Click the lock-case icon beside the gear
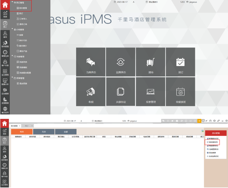Viewport: 228px width, 188px height. (x=210, y=121)
